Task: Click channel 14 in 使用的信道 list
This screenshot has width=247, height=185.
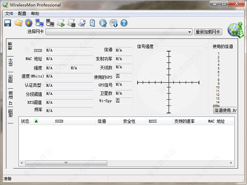Action: (218, 102)
